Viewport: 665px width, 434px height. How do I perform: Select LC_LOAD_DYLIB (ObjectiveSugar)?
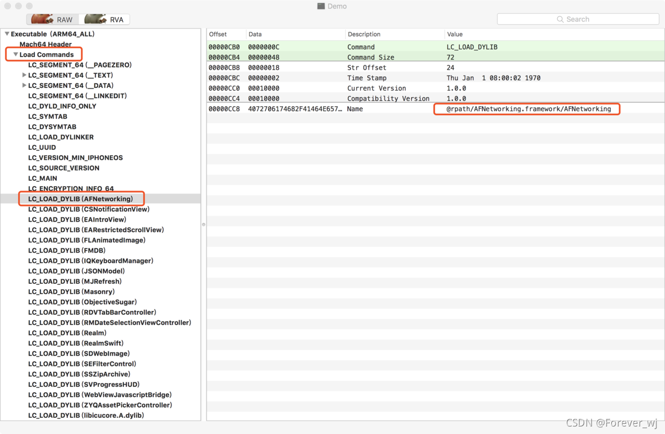(82, 302)
